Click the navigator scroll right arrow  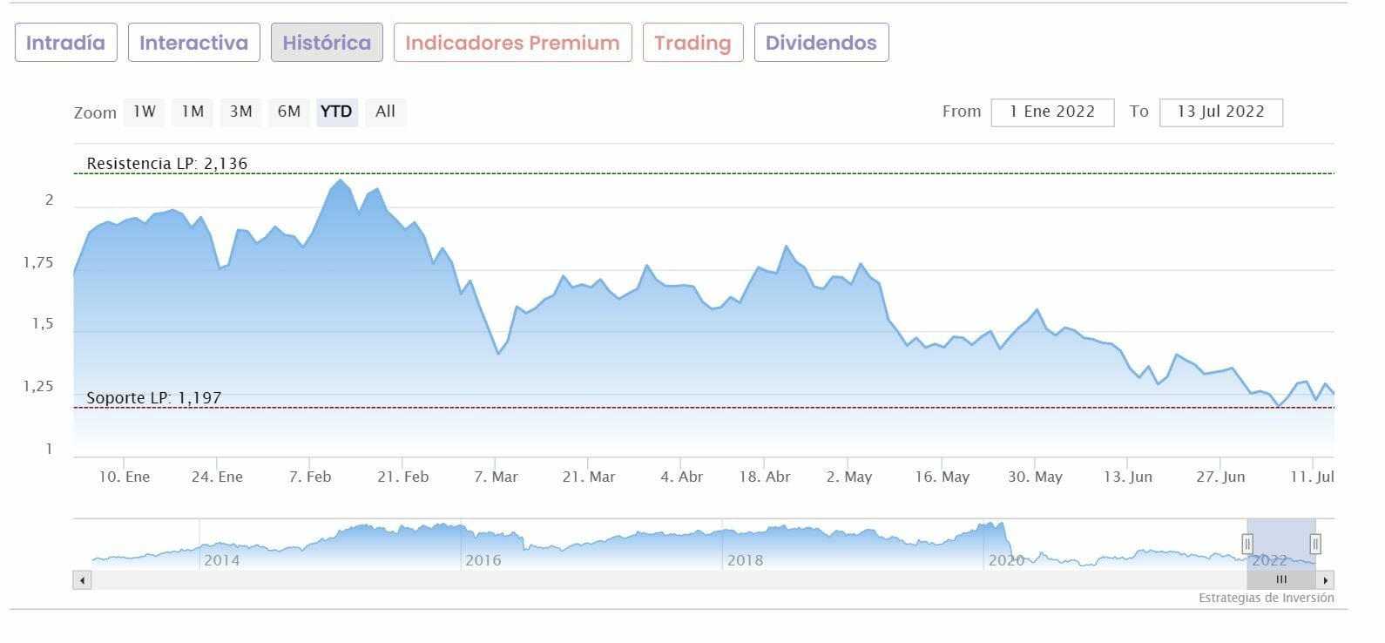1325,580
